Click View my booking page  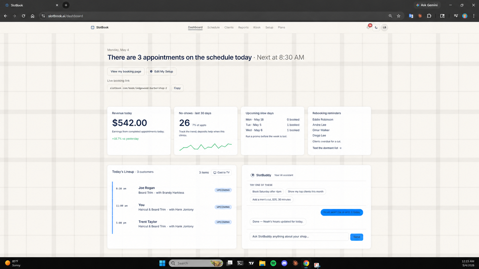(x=126, y=72)
